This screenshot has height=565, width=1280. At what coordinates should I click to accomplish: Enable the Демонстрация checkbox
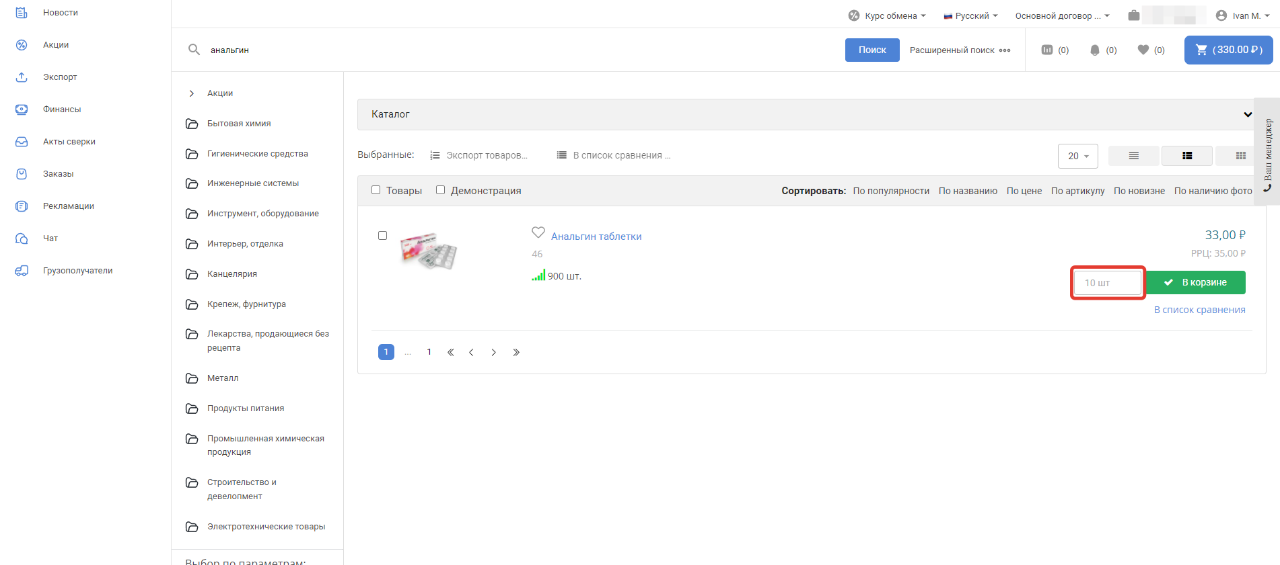441,190
